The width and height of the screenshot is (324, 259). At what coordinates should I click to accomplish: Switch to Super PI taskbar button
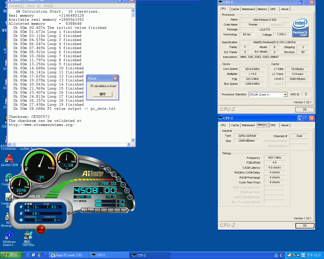tap(69, 255)
